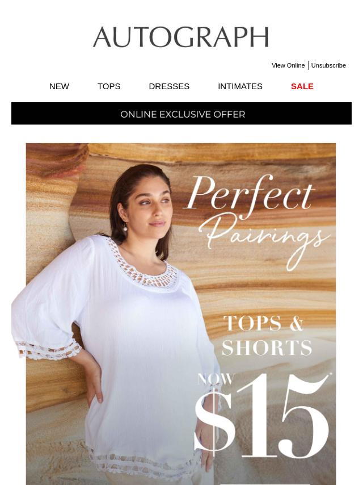This screenshot has width=363, height=485.
Task: Select the SHORTS text in hero
Action: point(267,348)
